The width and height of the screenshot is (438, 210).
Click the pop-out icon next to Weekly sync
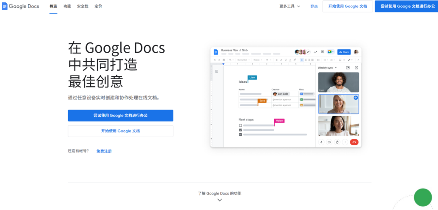pos(356,68)
